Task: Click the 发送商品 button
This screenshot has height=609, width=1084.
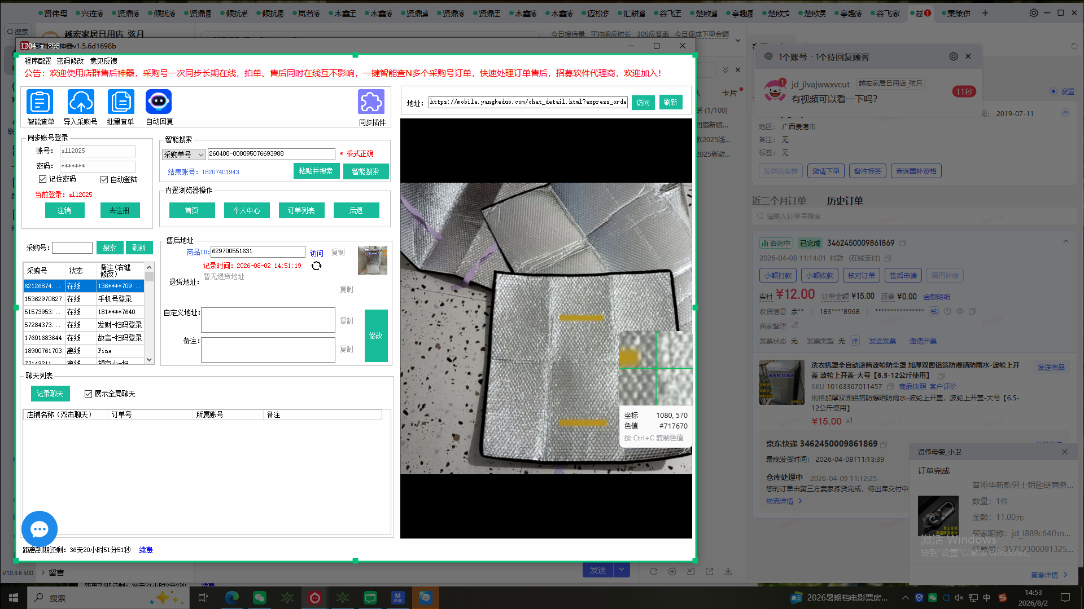Action: [1051, 367]
